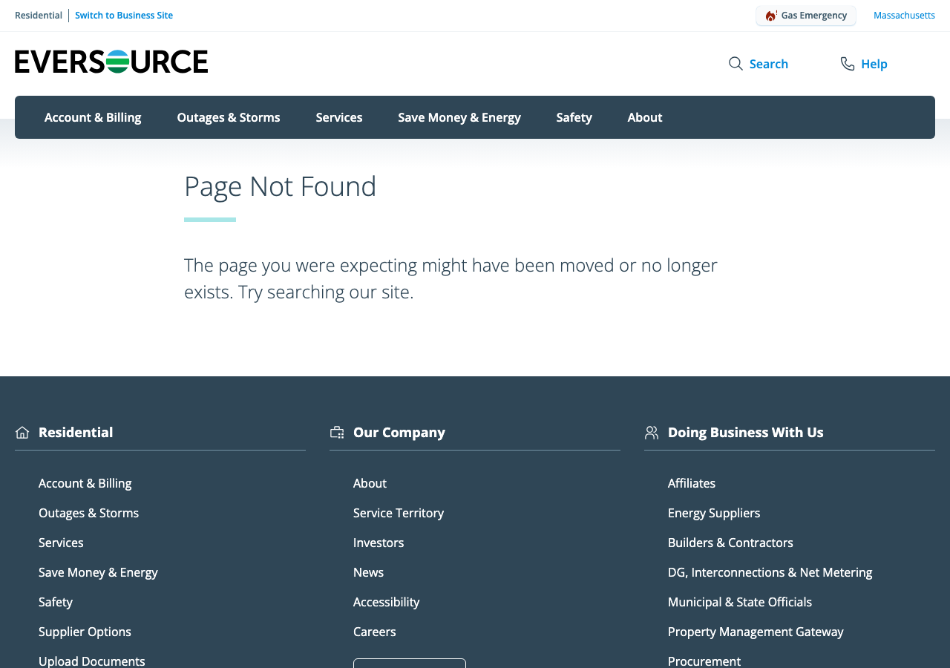The width and height of the screenshot is (950, 668).
Task: Open the Careers footer link
Action: pyautogui.click(x=375, y=632)
